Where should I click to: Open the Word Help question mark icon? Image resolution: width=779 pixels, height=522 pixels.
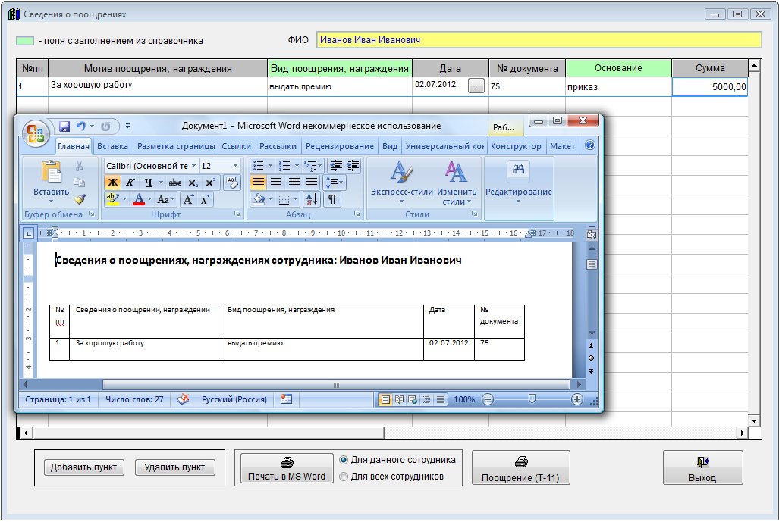(x=589, y=145)
